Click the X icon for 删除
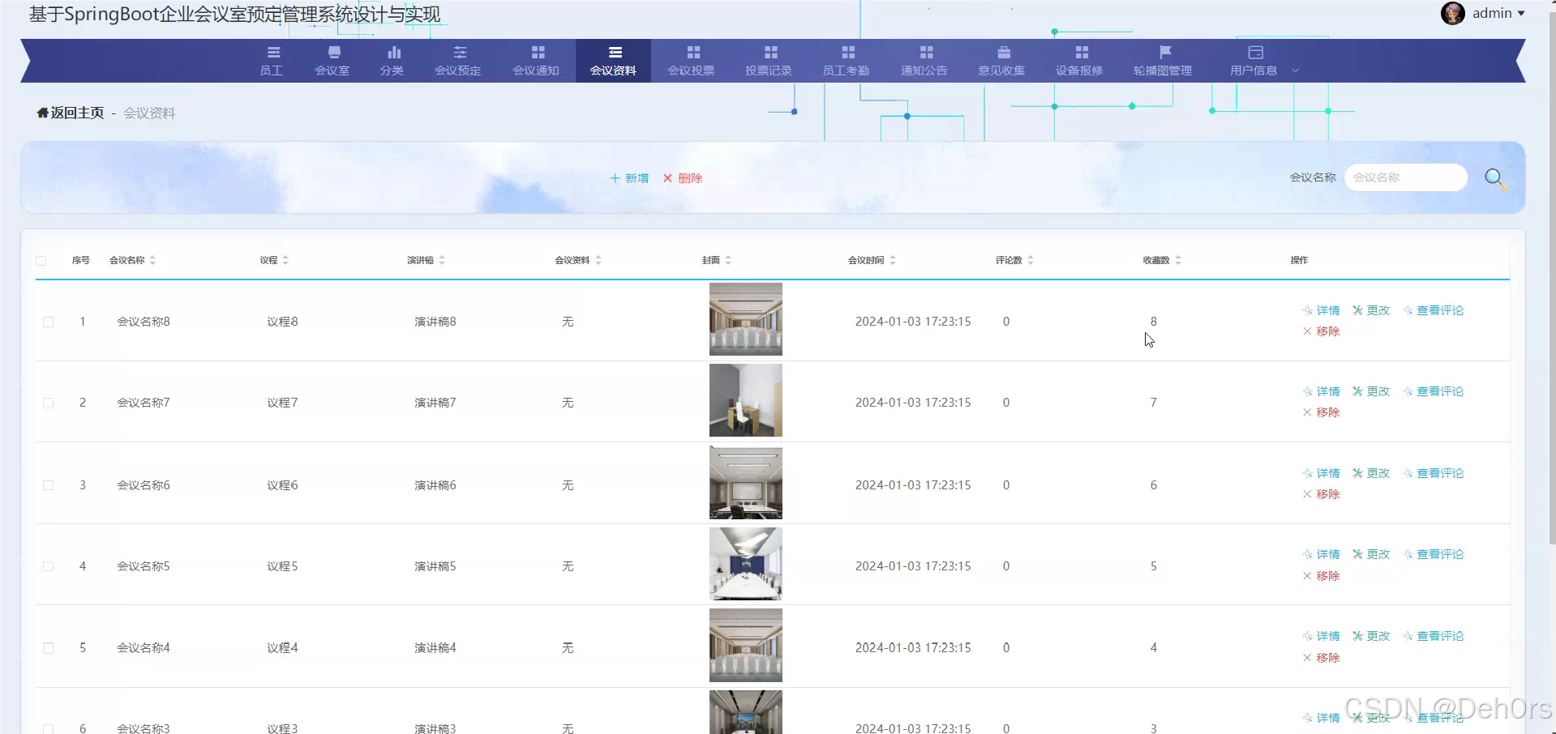This screenshot has height=734, width=1556. [x=667, y=178]
